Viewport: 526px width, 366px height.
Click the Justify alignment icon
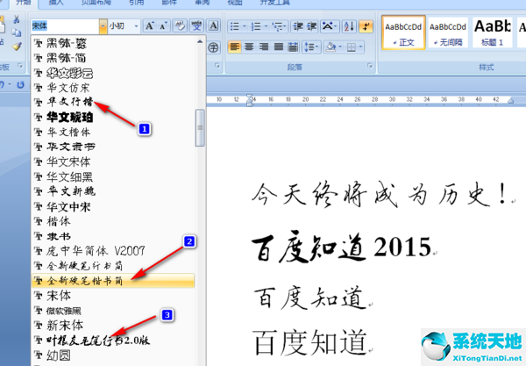[279, 47]
